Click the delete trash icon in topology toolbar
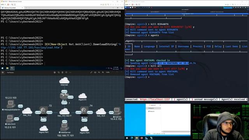Image resolution: width=249 pixels, height=140 pixels. coord(62,72)
